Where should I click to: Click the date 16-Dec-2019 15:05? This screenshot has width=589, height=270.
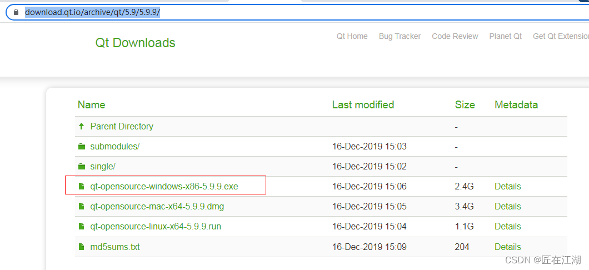pos(370,206)
